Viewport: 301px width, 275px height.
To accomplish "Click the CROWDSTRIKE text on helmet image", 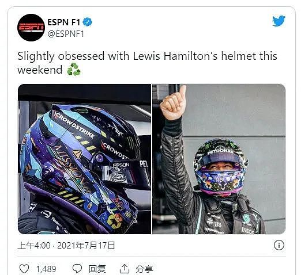I will (x=75, y=125).
